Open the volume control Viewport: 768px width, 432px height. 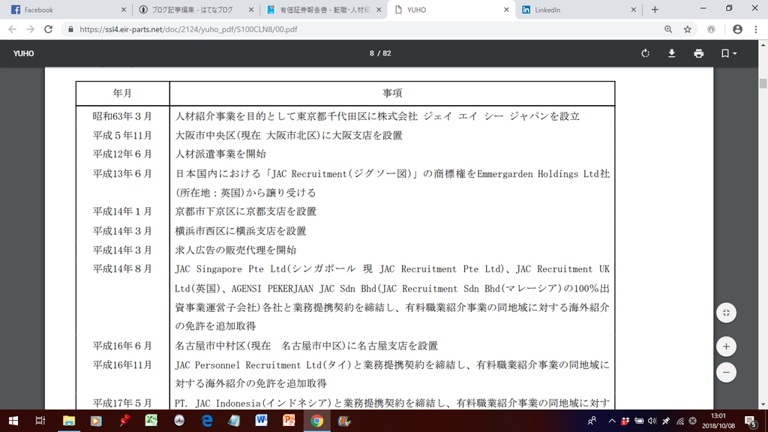coord(652,421)
